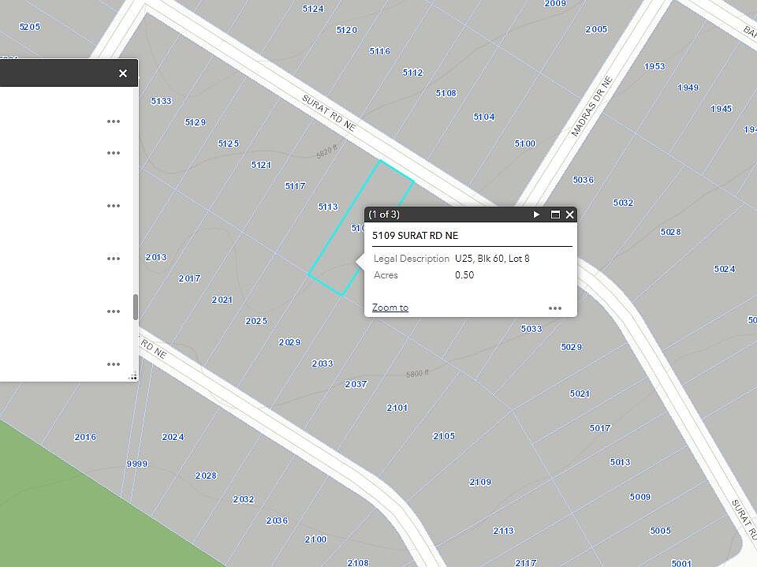Select parcel 5117 on the map
The image size is (757, 567).
tap(295, 186)
